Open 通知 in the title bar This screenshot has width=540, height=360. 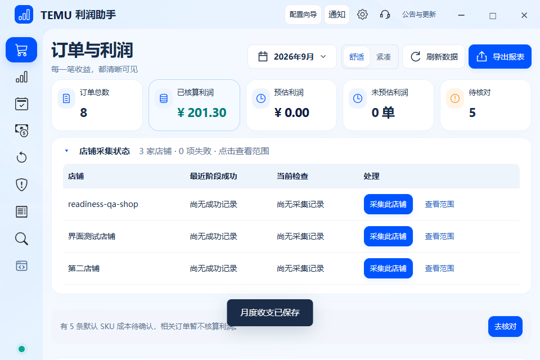337,15
